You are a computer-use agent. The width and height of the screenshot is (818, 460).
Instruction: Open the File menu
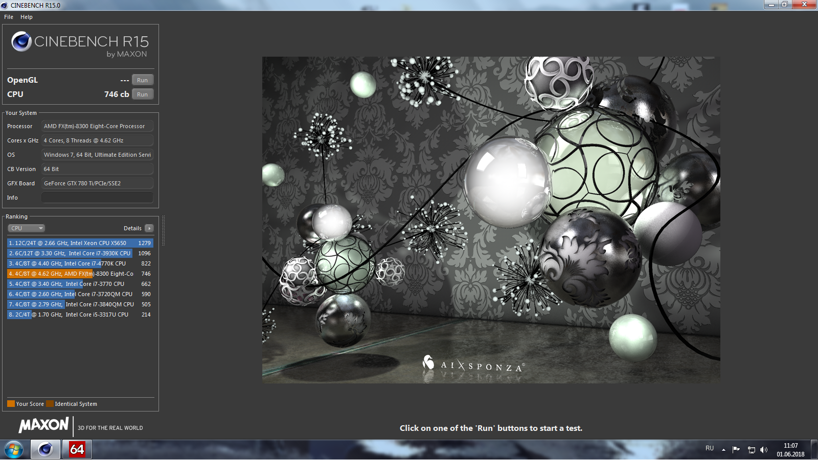pyautogui.click(x=9, y=17)
